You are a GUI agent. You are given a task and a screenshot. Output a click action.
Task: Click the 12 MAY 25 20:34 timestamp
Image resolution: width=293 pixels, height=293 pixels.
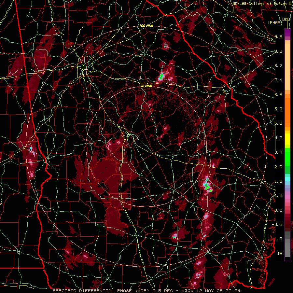[219, 291]
